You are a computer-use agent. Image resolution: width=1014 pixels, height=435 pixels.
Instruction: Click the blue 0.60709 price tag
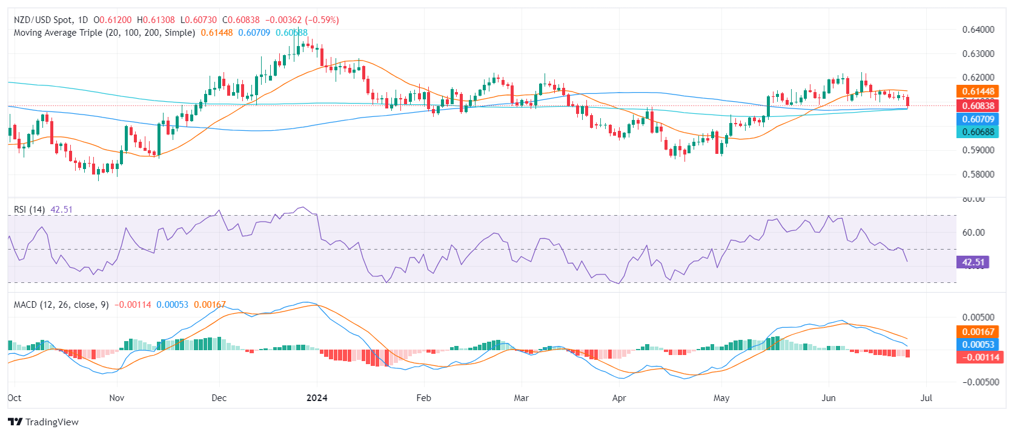click(978, 119)
